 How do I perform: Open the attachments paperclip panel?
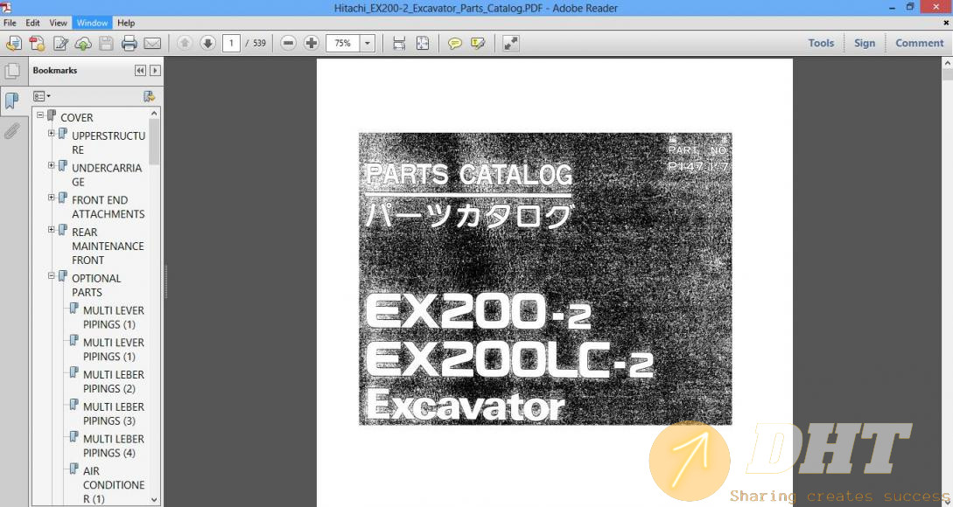pos(12,130)
